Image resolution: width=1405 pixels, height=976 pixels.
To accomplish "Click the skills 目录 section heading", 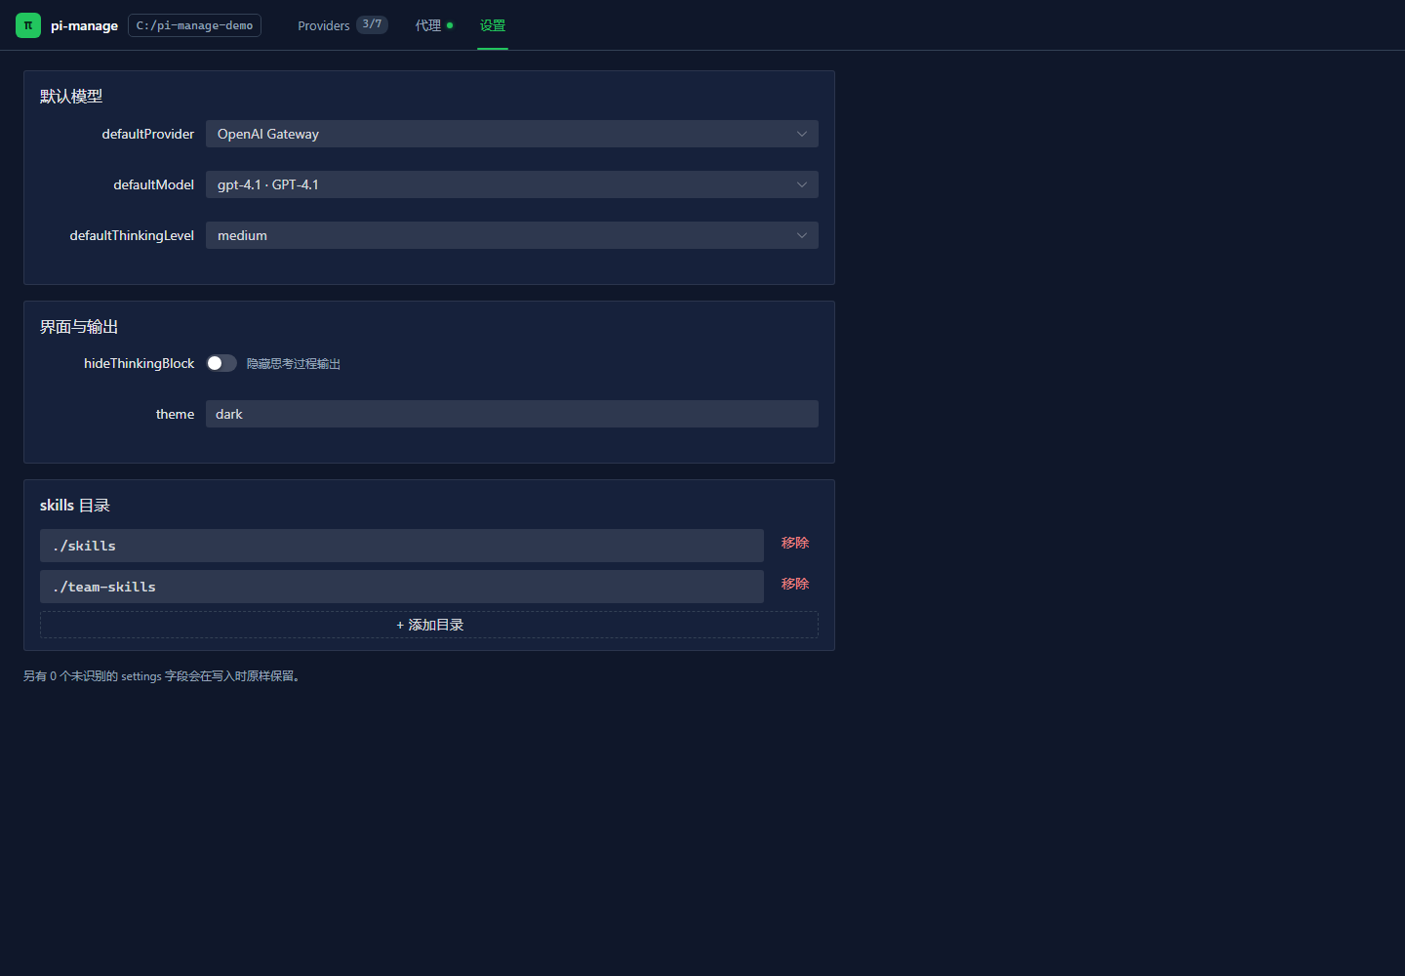I will pyautogui.click(x=75, y=505).
